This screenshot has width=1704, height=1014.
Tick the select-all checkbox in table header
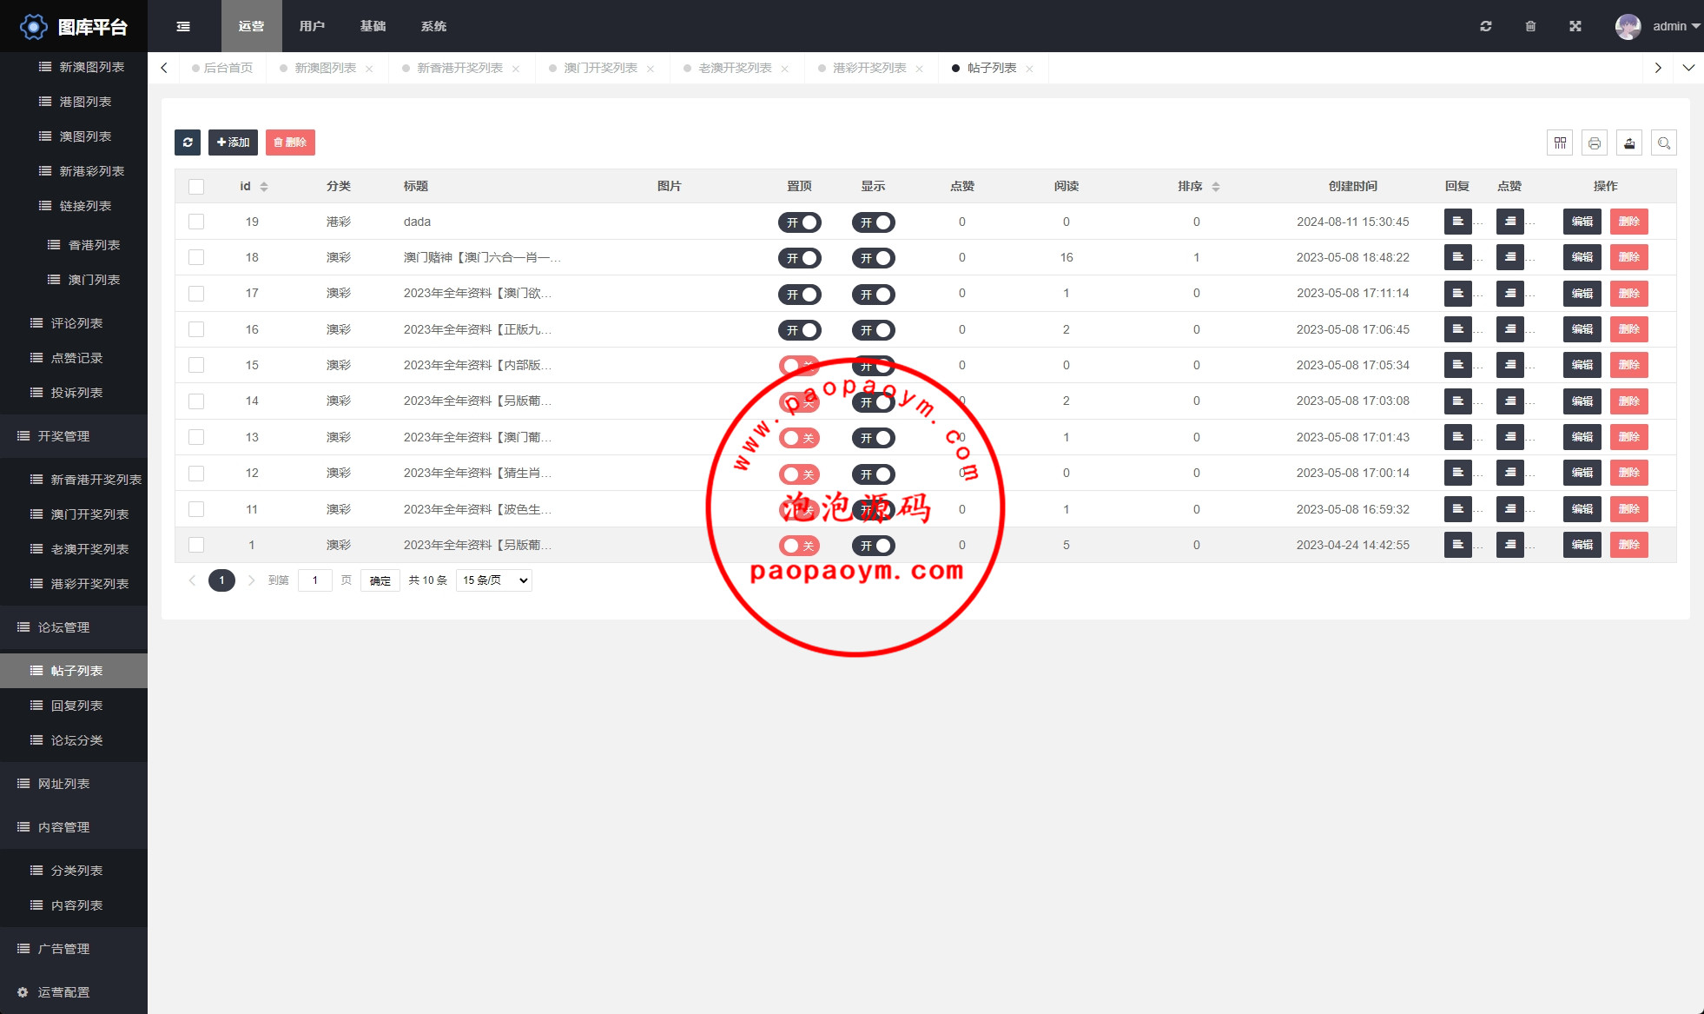coord(196,187)
